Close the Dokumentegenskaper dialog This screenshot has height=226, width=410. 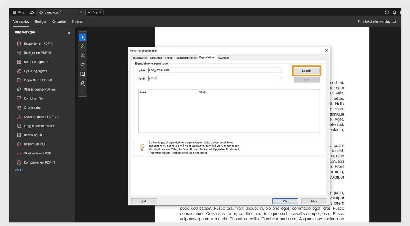click(326, 50)
